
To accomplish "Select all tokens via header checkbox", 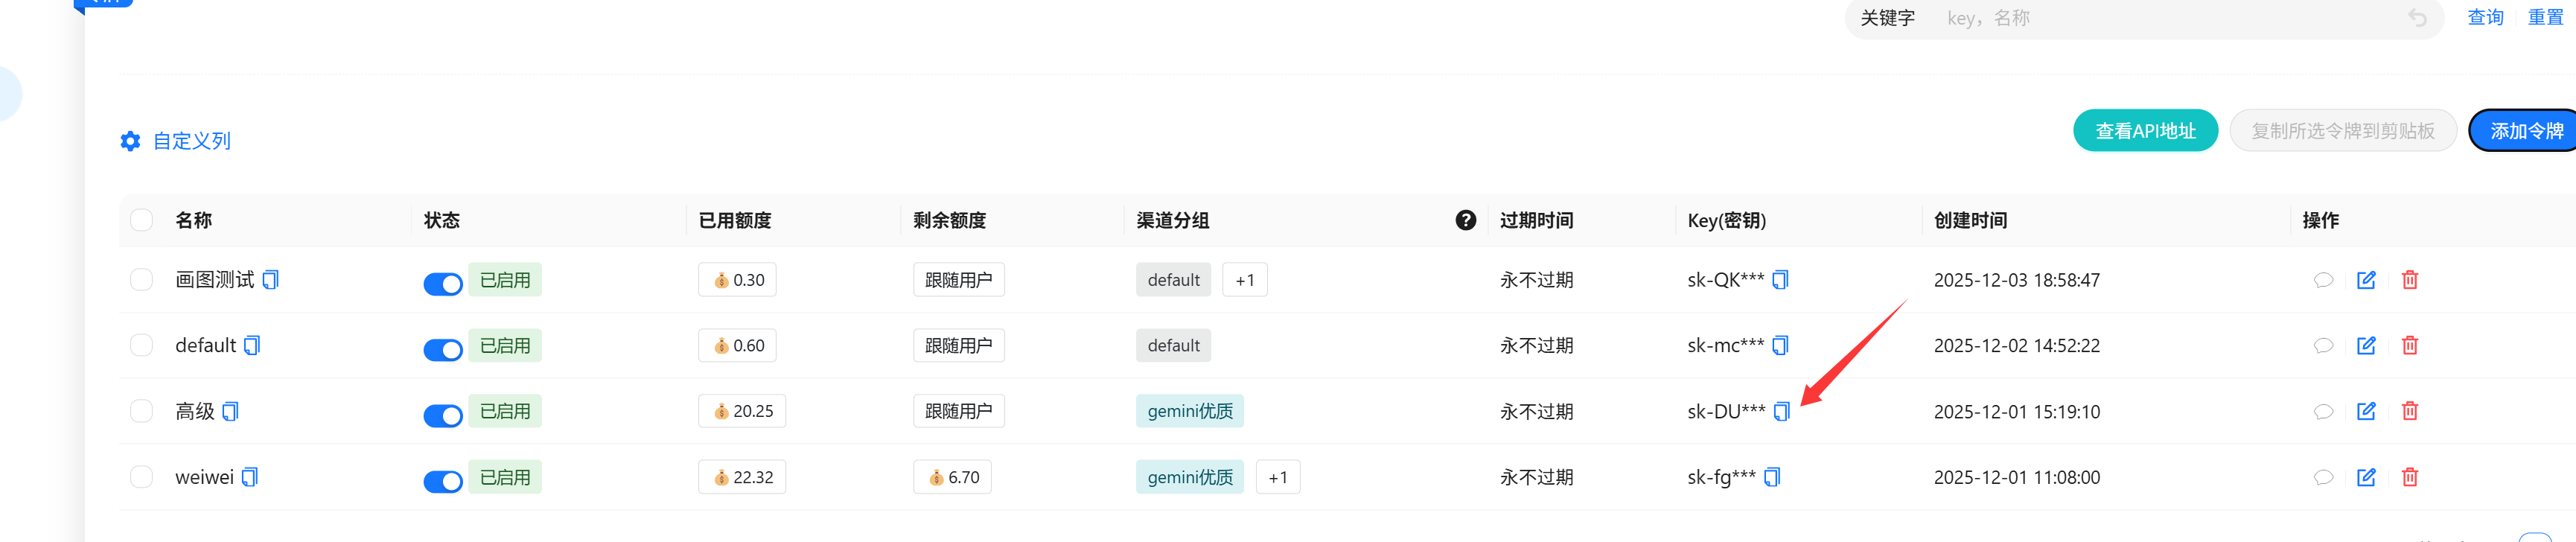I will point(141,220).
